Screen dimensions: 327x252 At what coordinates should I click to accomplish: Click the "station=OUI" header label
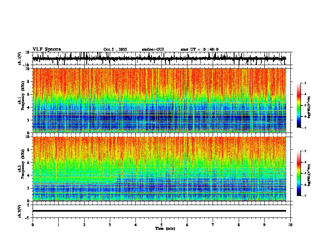click(153, 49)
